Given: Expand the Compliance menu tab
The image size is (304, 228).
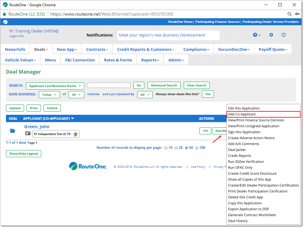Looking at the screenshot, I should [x=196, y=49].
